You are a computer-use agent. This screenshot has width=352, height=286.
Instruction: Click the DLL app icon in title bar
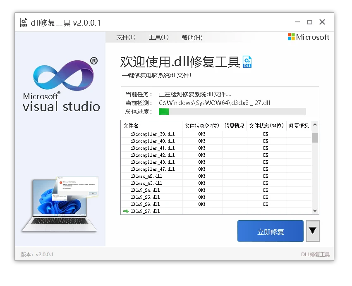tap(24, 22)
